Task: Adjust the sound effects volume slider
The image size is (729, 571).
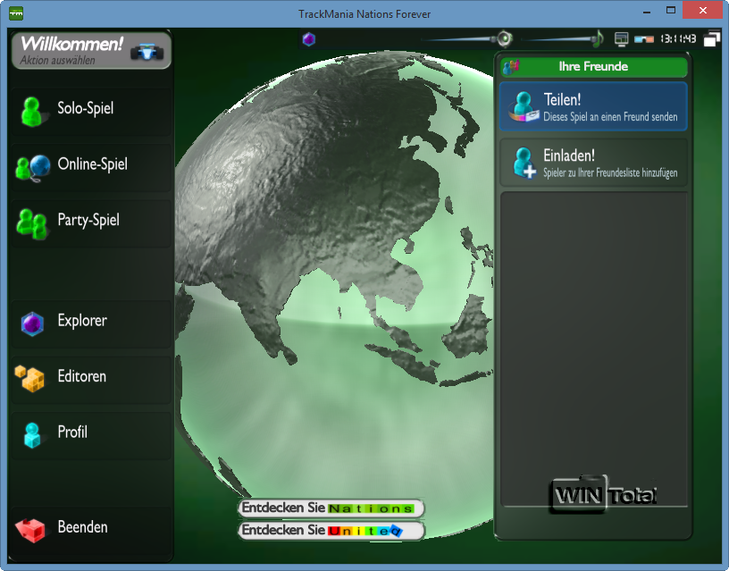Action: click(x=458, y=39)
